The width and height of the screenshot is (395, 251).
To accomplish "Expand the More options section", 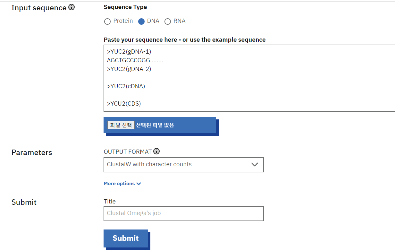I will coord(119,184).
